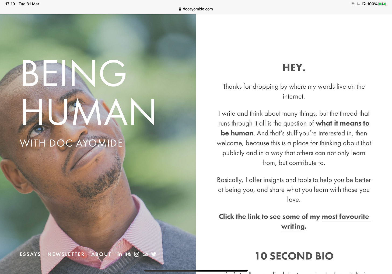The width and height of the screenshot is (392, 274).
Task: Click the email envelope icon
Action: point(145,254)
